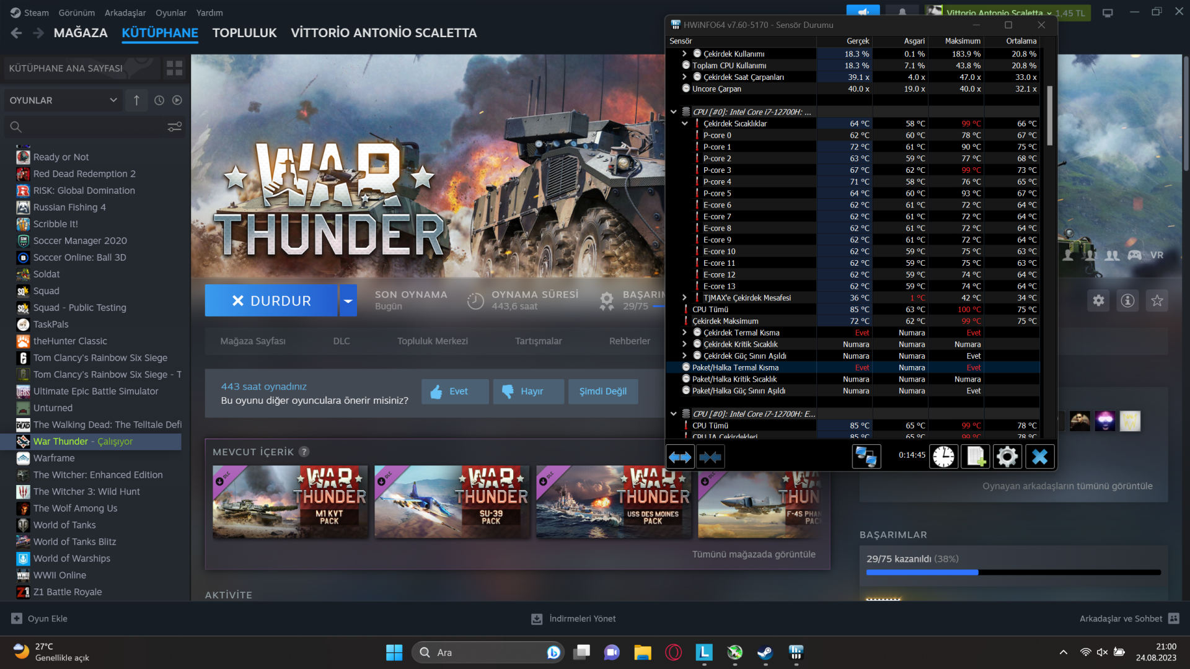1190x669 pixels.
Task: Click the expand columns double-arrow icon
Action: pos(680,457)
